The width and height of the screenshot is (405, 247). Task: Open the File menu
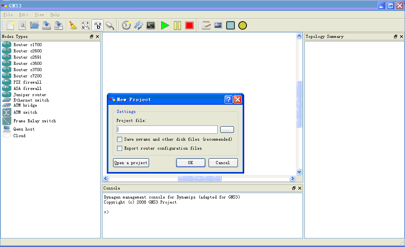click(8, 15)
